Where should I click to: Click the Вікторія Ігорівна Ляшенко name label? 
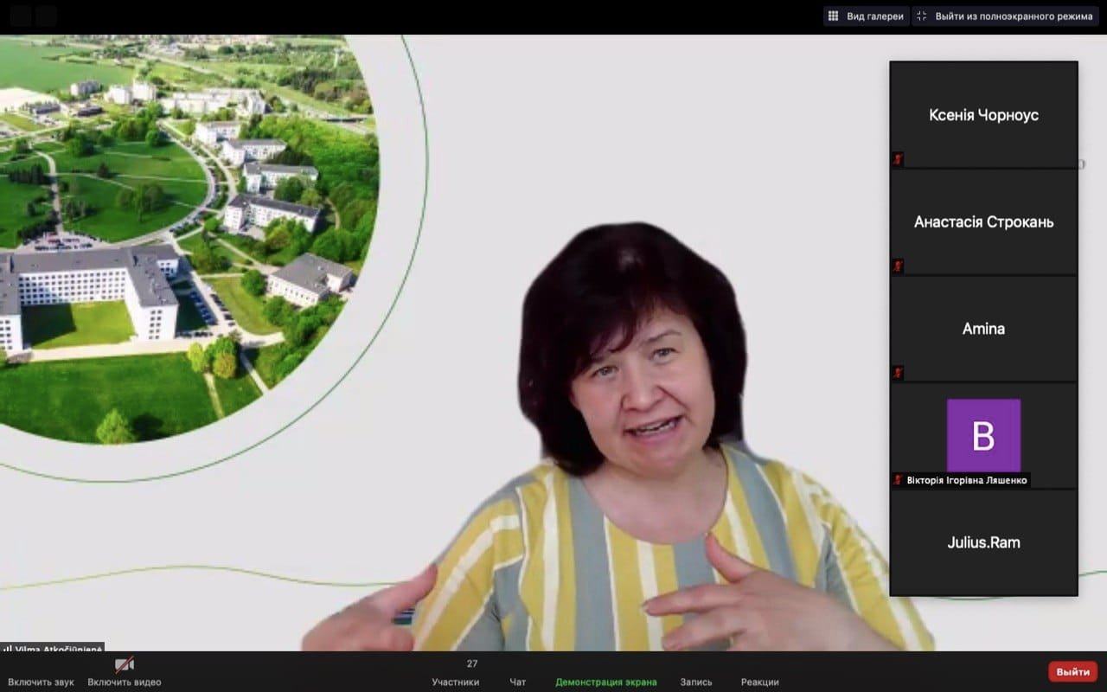tap(967, 480)
